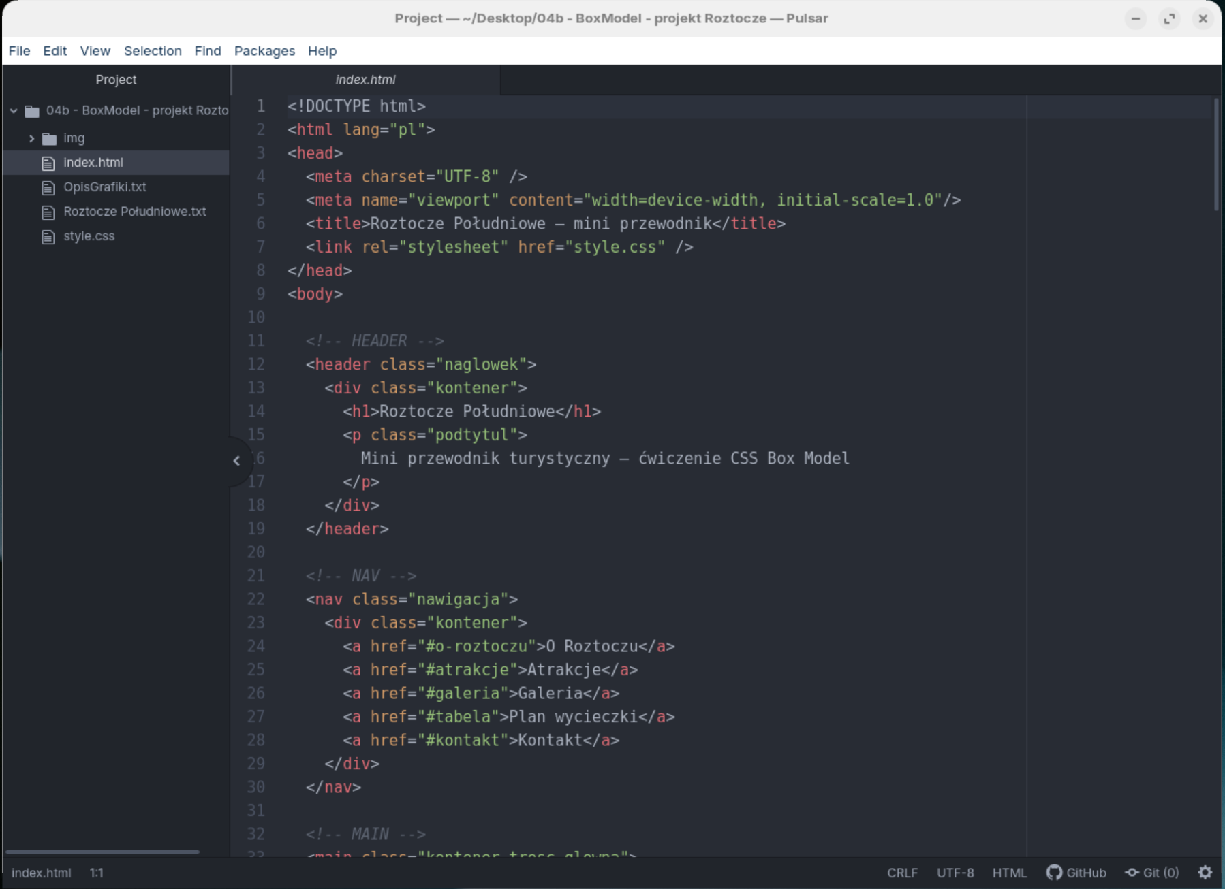Open style.css from the project tree

pos(89,236)
